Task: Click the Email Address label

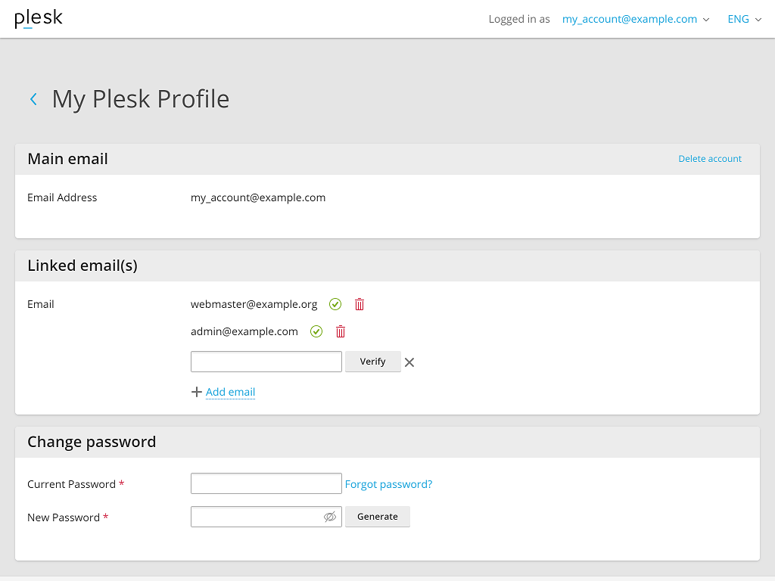Action: tap(62, 197)
